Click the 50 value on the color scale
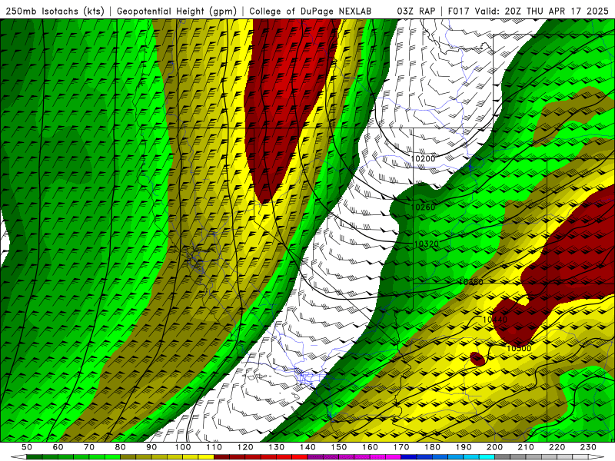The height and width of the screenshot is (461, 615). click(x=27, y=447)
